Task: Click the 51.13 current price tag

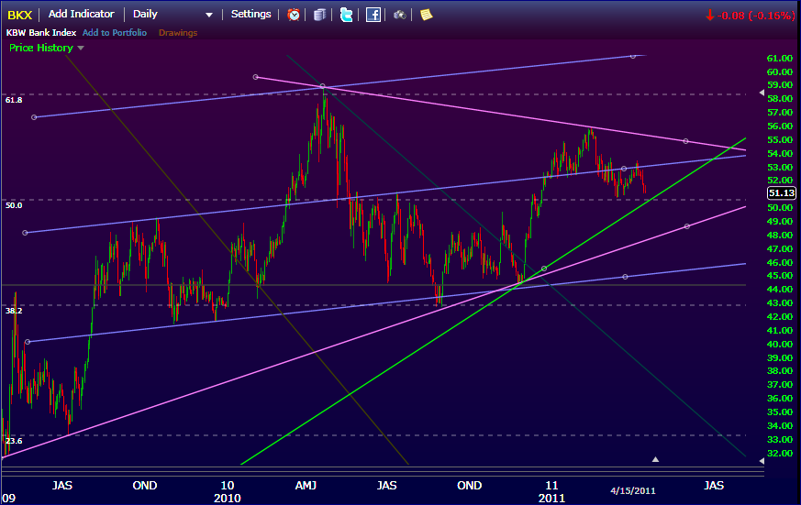Action: (782, 192)
